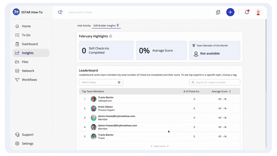The image size is (277, 156).
Task: Click the February Highlights info icon
Action: tap(111, 36)
